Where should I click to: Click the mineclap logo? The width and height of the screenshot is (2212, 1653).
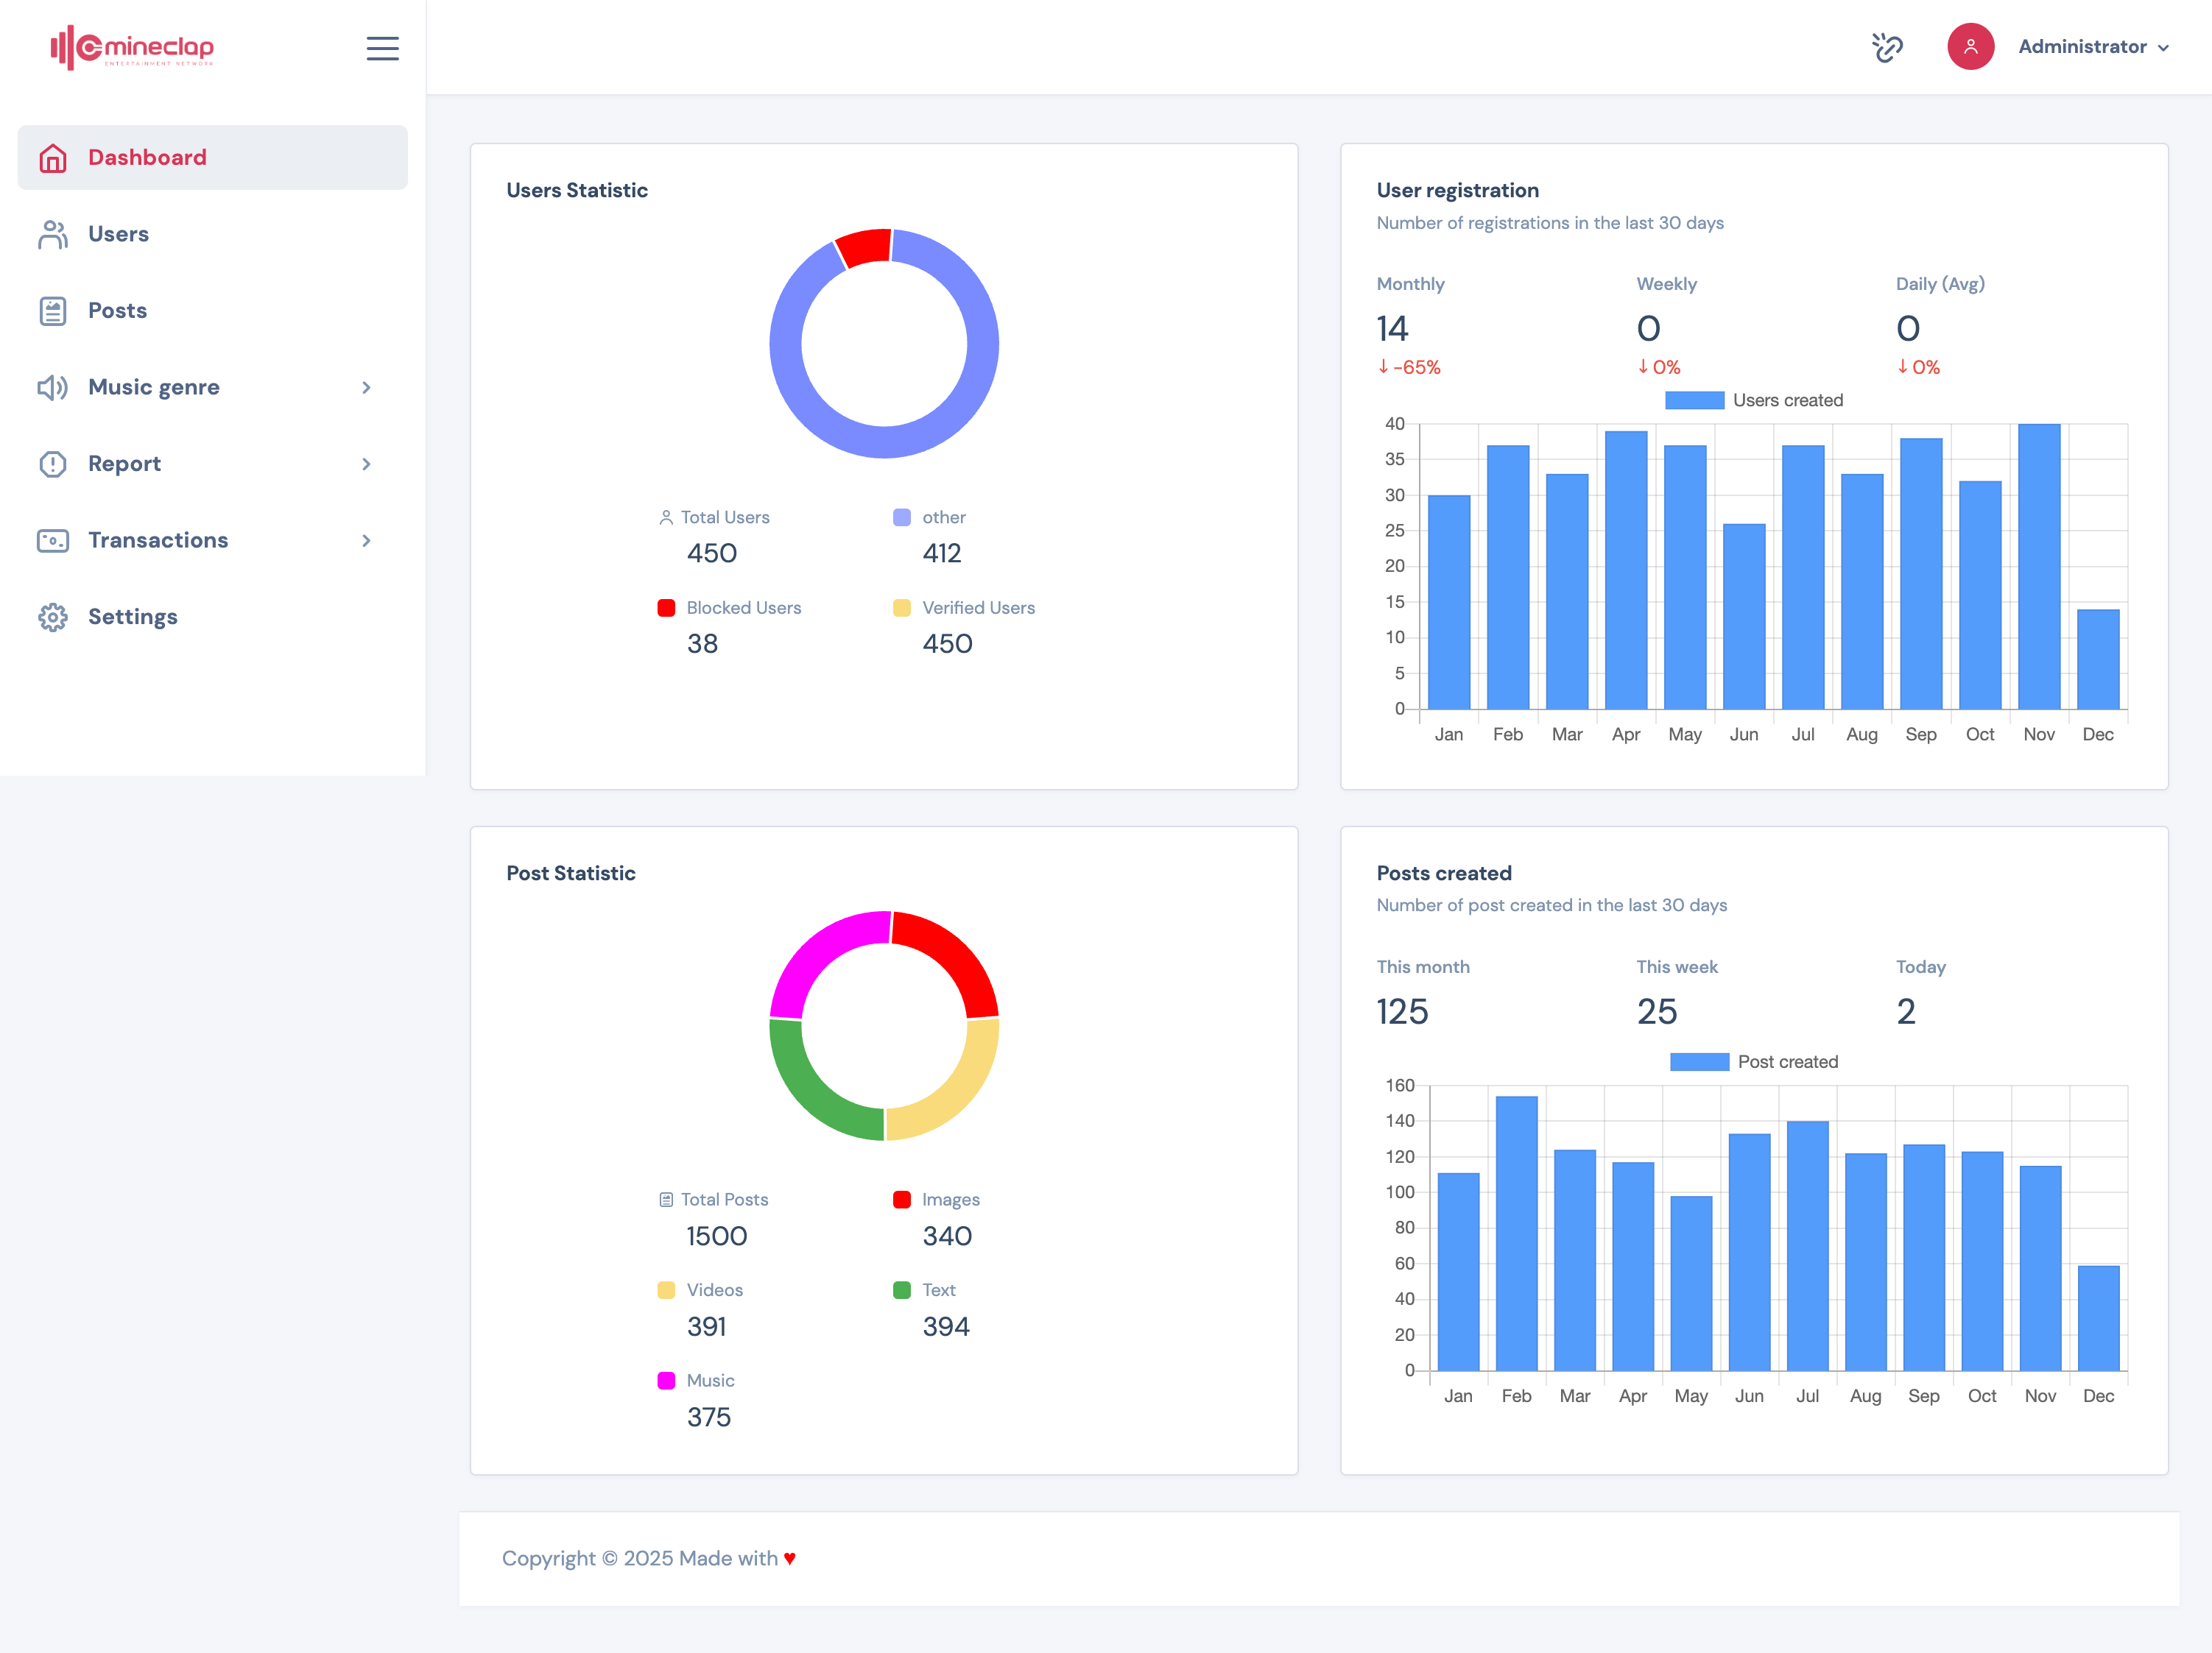[x=132, y=47]
